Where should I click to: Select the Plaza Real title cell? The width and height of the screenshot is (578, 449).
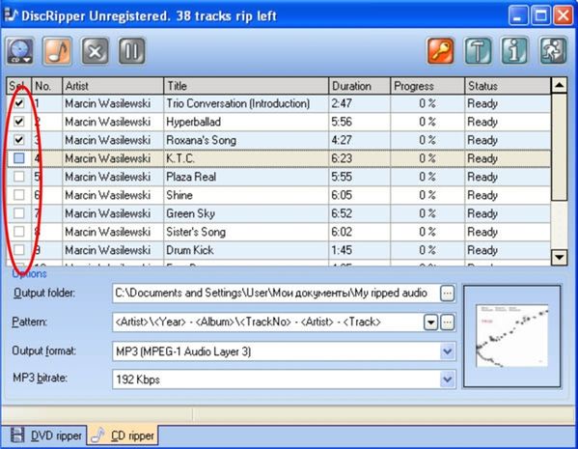(x=246, y=177)
